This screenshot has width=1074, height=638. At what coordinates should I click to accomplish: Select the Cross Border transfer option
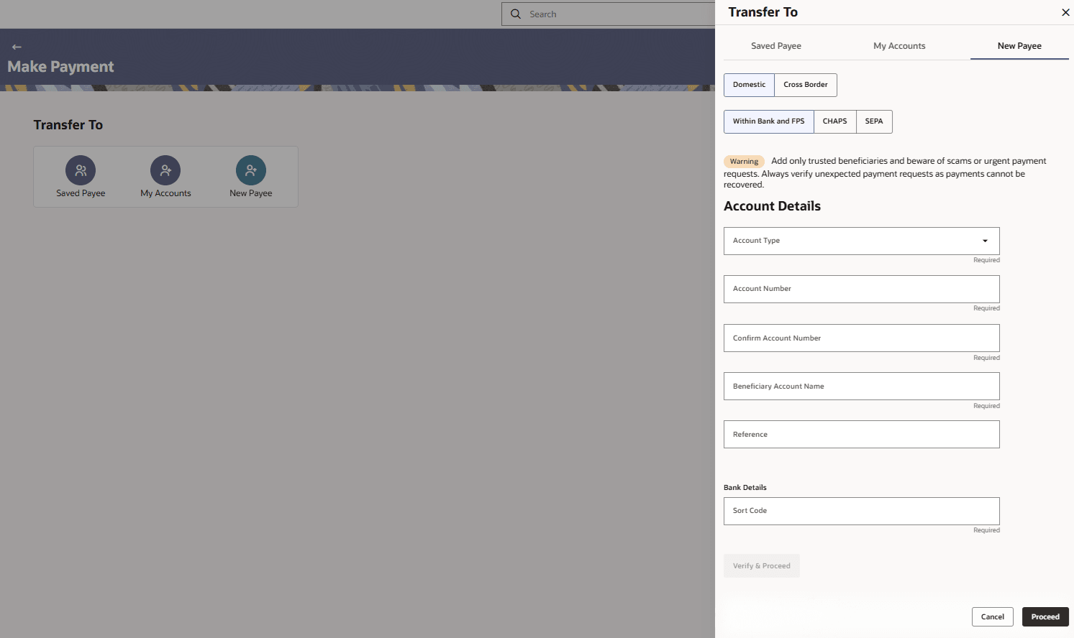point(806,85)
